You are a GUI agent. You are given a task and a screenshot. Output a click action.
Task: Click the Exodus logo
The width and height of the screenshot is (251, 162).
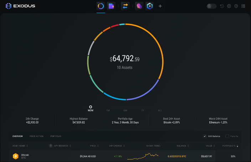pyautogui.click(x=20, y=6)
